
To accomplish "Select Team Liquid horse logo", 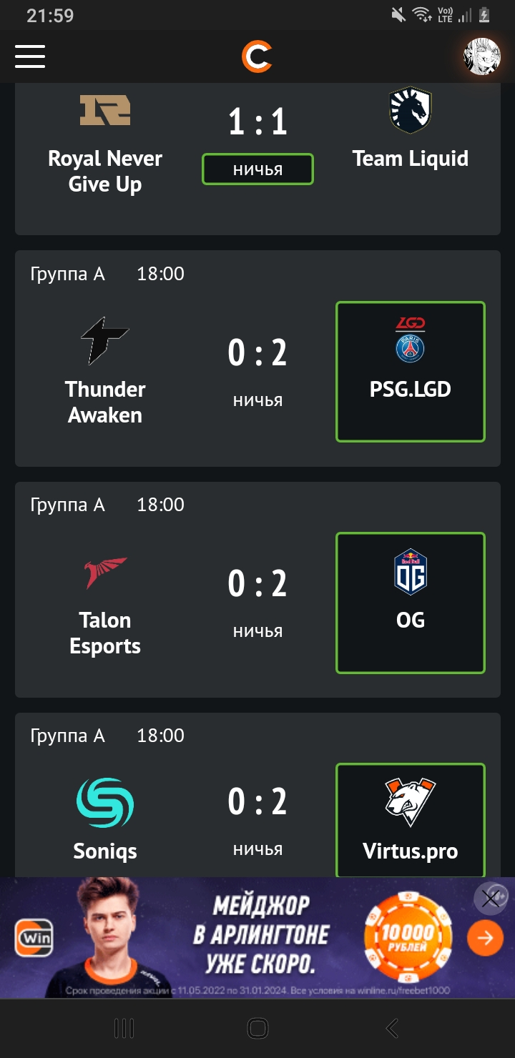I will (x=411, y=110).
